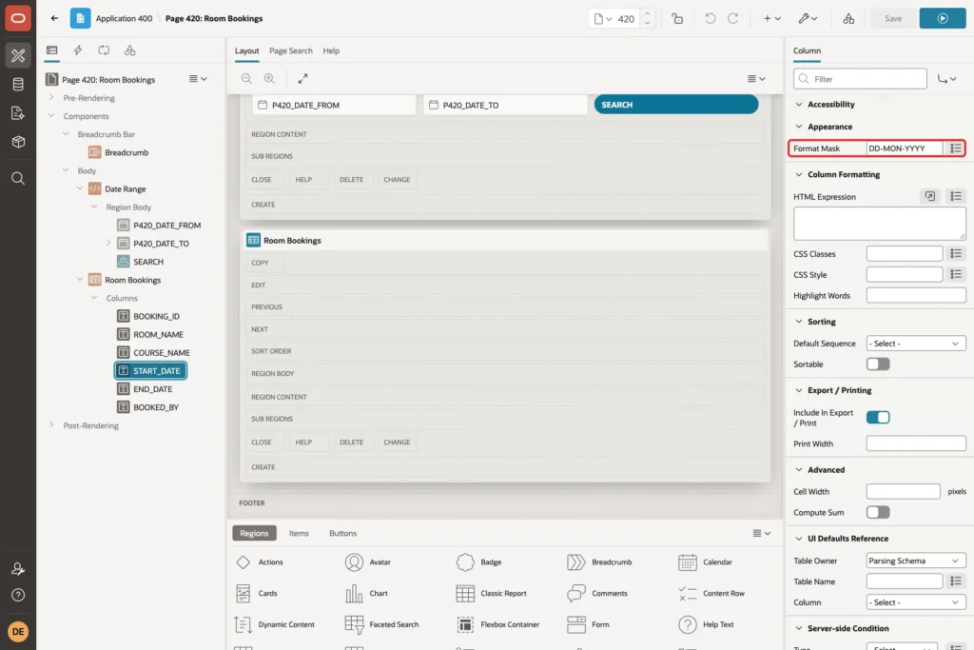Click the Redo icon
Image resolution: width=974 pixels, height=650 pixels.
pos(733,19)
